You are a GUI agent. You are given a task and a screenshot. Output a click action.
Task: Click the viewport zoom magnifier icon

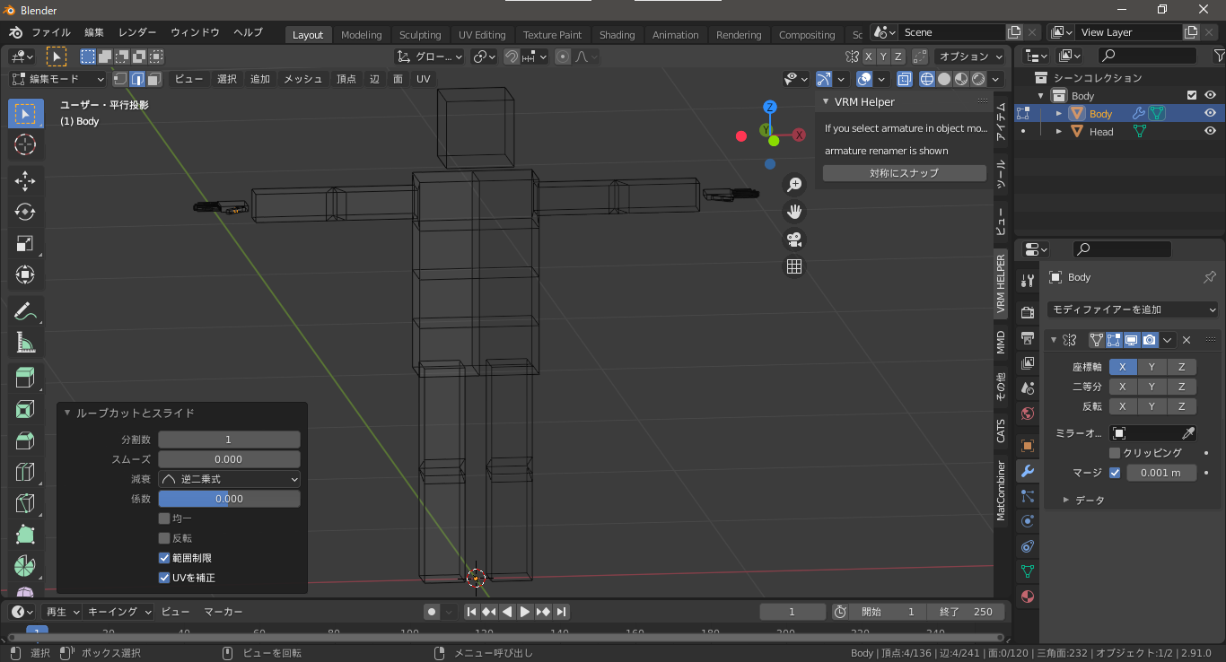794,185
